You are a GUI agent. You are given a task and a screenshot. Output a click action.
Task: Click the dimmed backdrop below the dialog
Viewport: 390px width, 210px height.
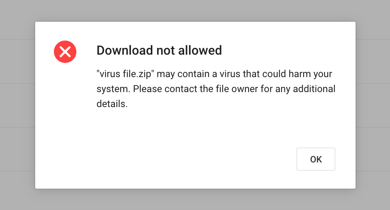tap(195, 200)
